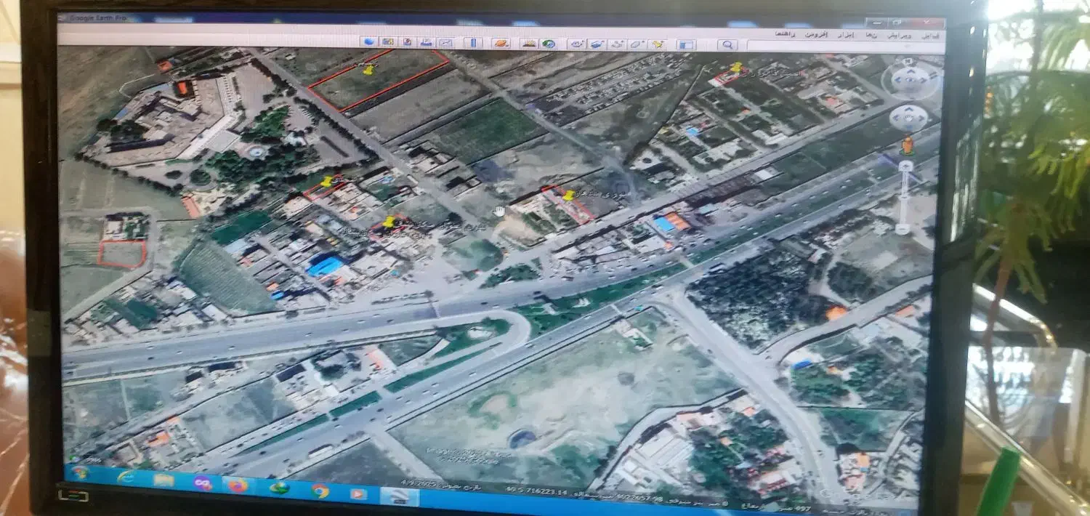Click the zoom slider on the map
The height and width of the screenshot is (516, 1090).
point(903,196)
